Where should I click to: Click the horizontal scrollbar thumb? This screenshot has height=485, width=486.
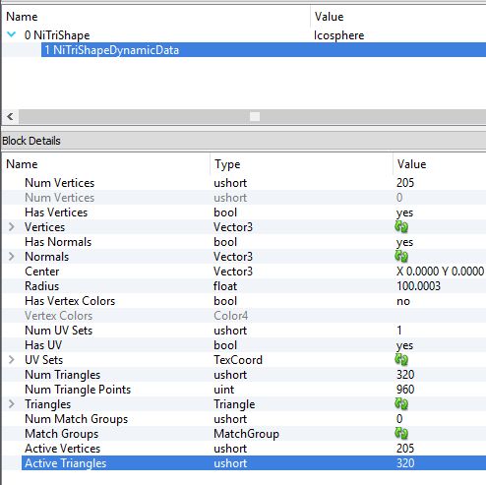255,116
